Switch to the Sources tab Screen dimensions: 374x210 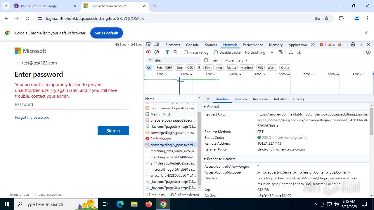[211, 45]
